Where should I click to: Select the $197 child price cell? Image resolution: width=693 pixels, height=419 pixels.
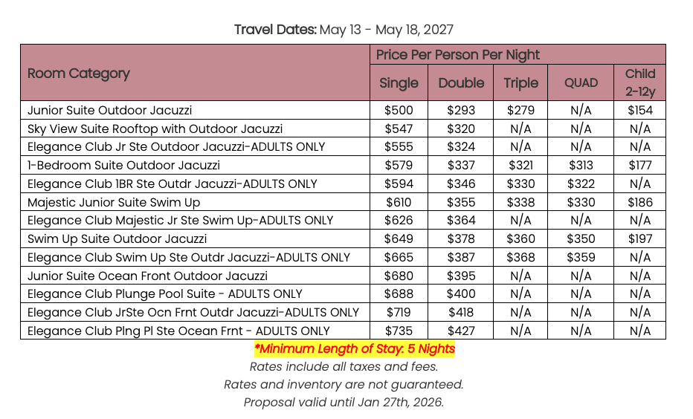(639, 238)
